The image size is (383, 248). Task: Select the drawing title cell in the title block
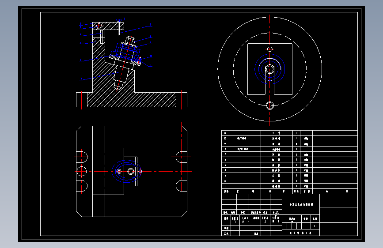(x=301, y=205)
